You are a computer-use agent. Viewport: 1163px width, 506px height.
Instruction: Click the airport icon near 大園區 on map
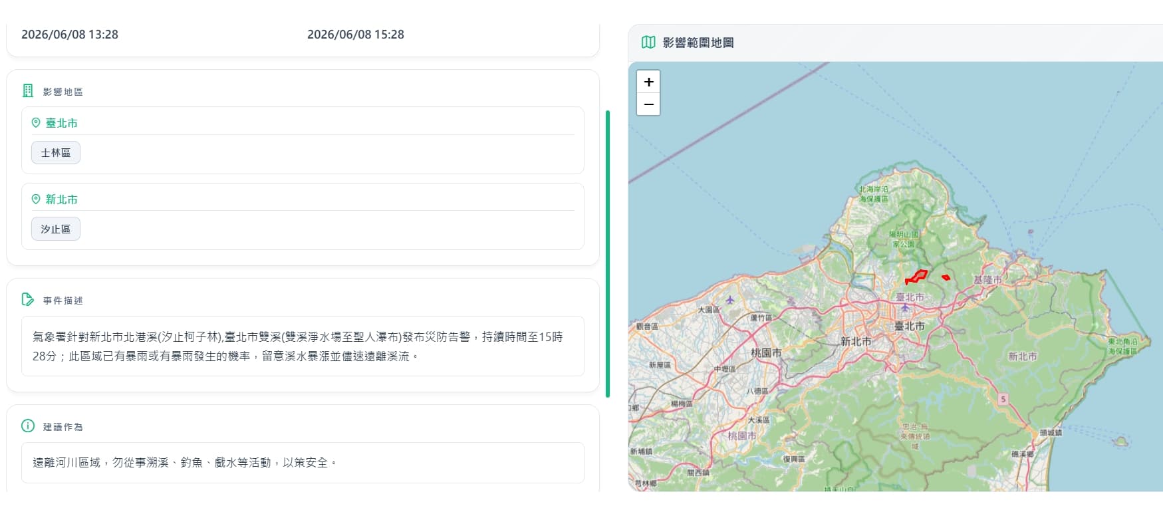730,300
